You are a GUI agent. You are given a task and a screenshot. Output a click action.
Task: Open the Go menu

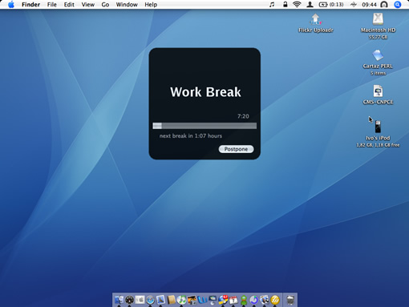(x=105, y=5)
